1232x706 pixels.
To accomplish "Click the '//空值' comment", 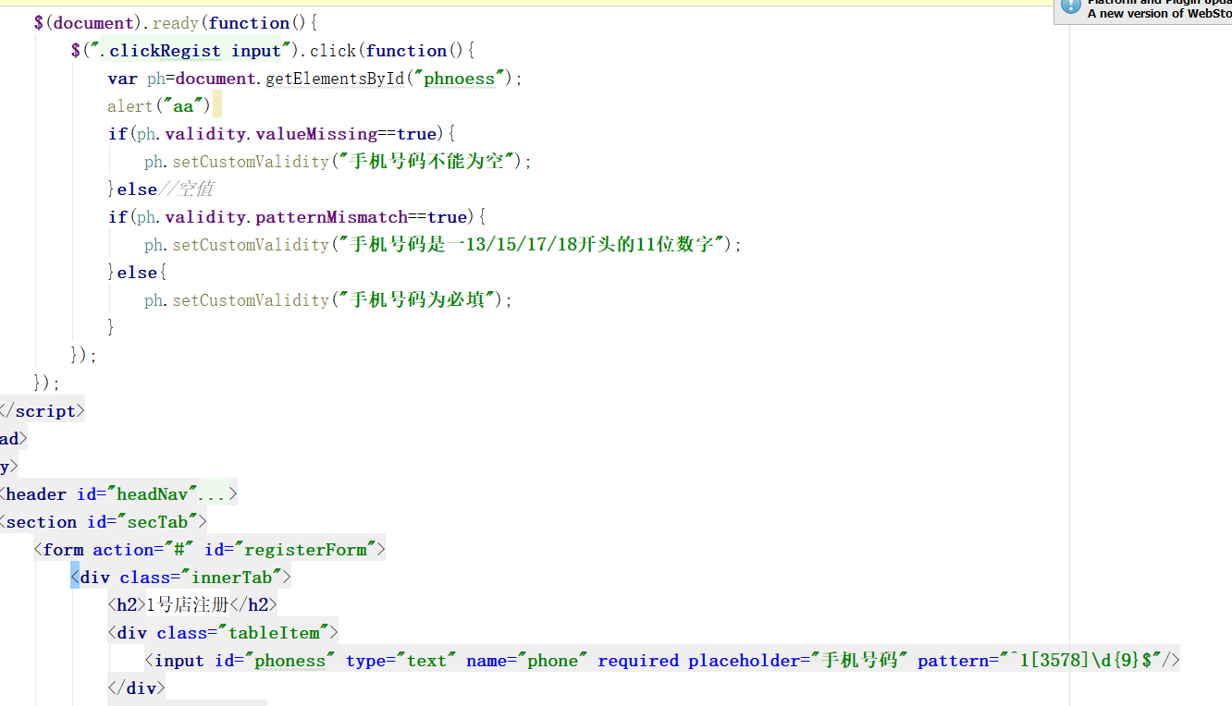I will [186, 189].
